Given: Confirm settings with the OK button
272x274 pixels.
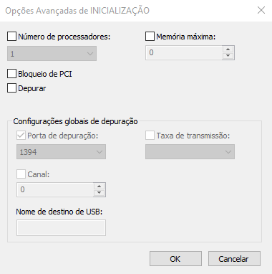Looking at the screenshot, I should pyautogui.click(x=175, y=259).
